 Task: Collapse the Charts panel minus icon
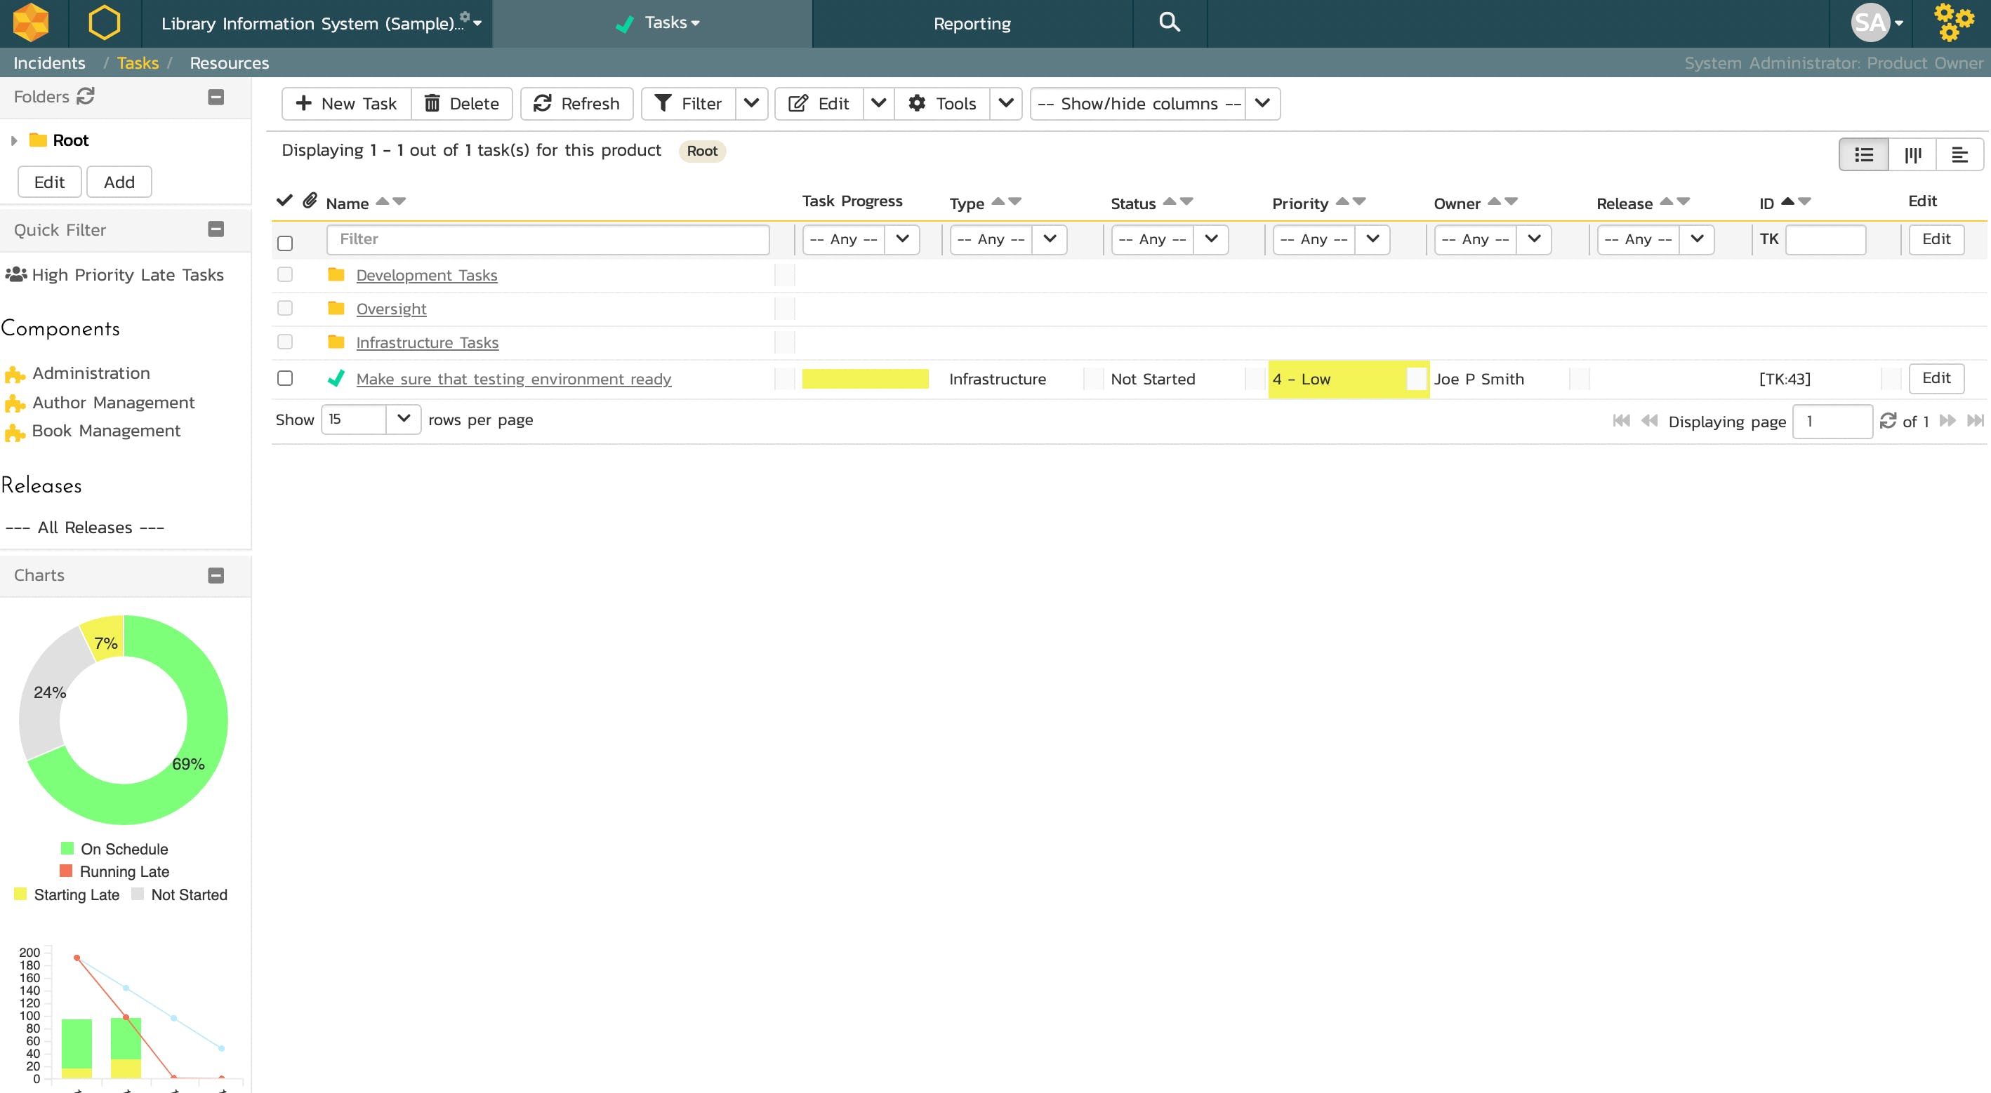(x=216, y=575)
